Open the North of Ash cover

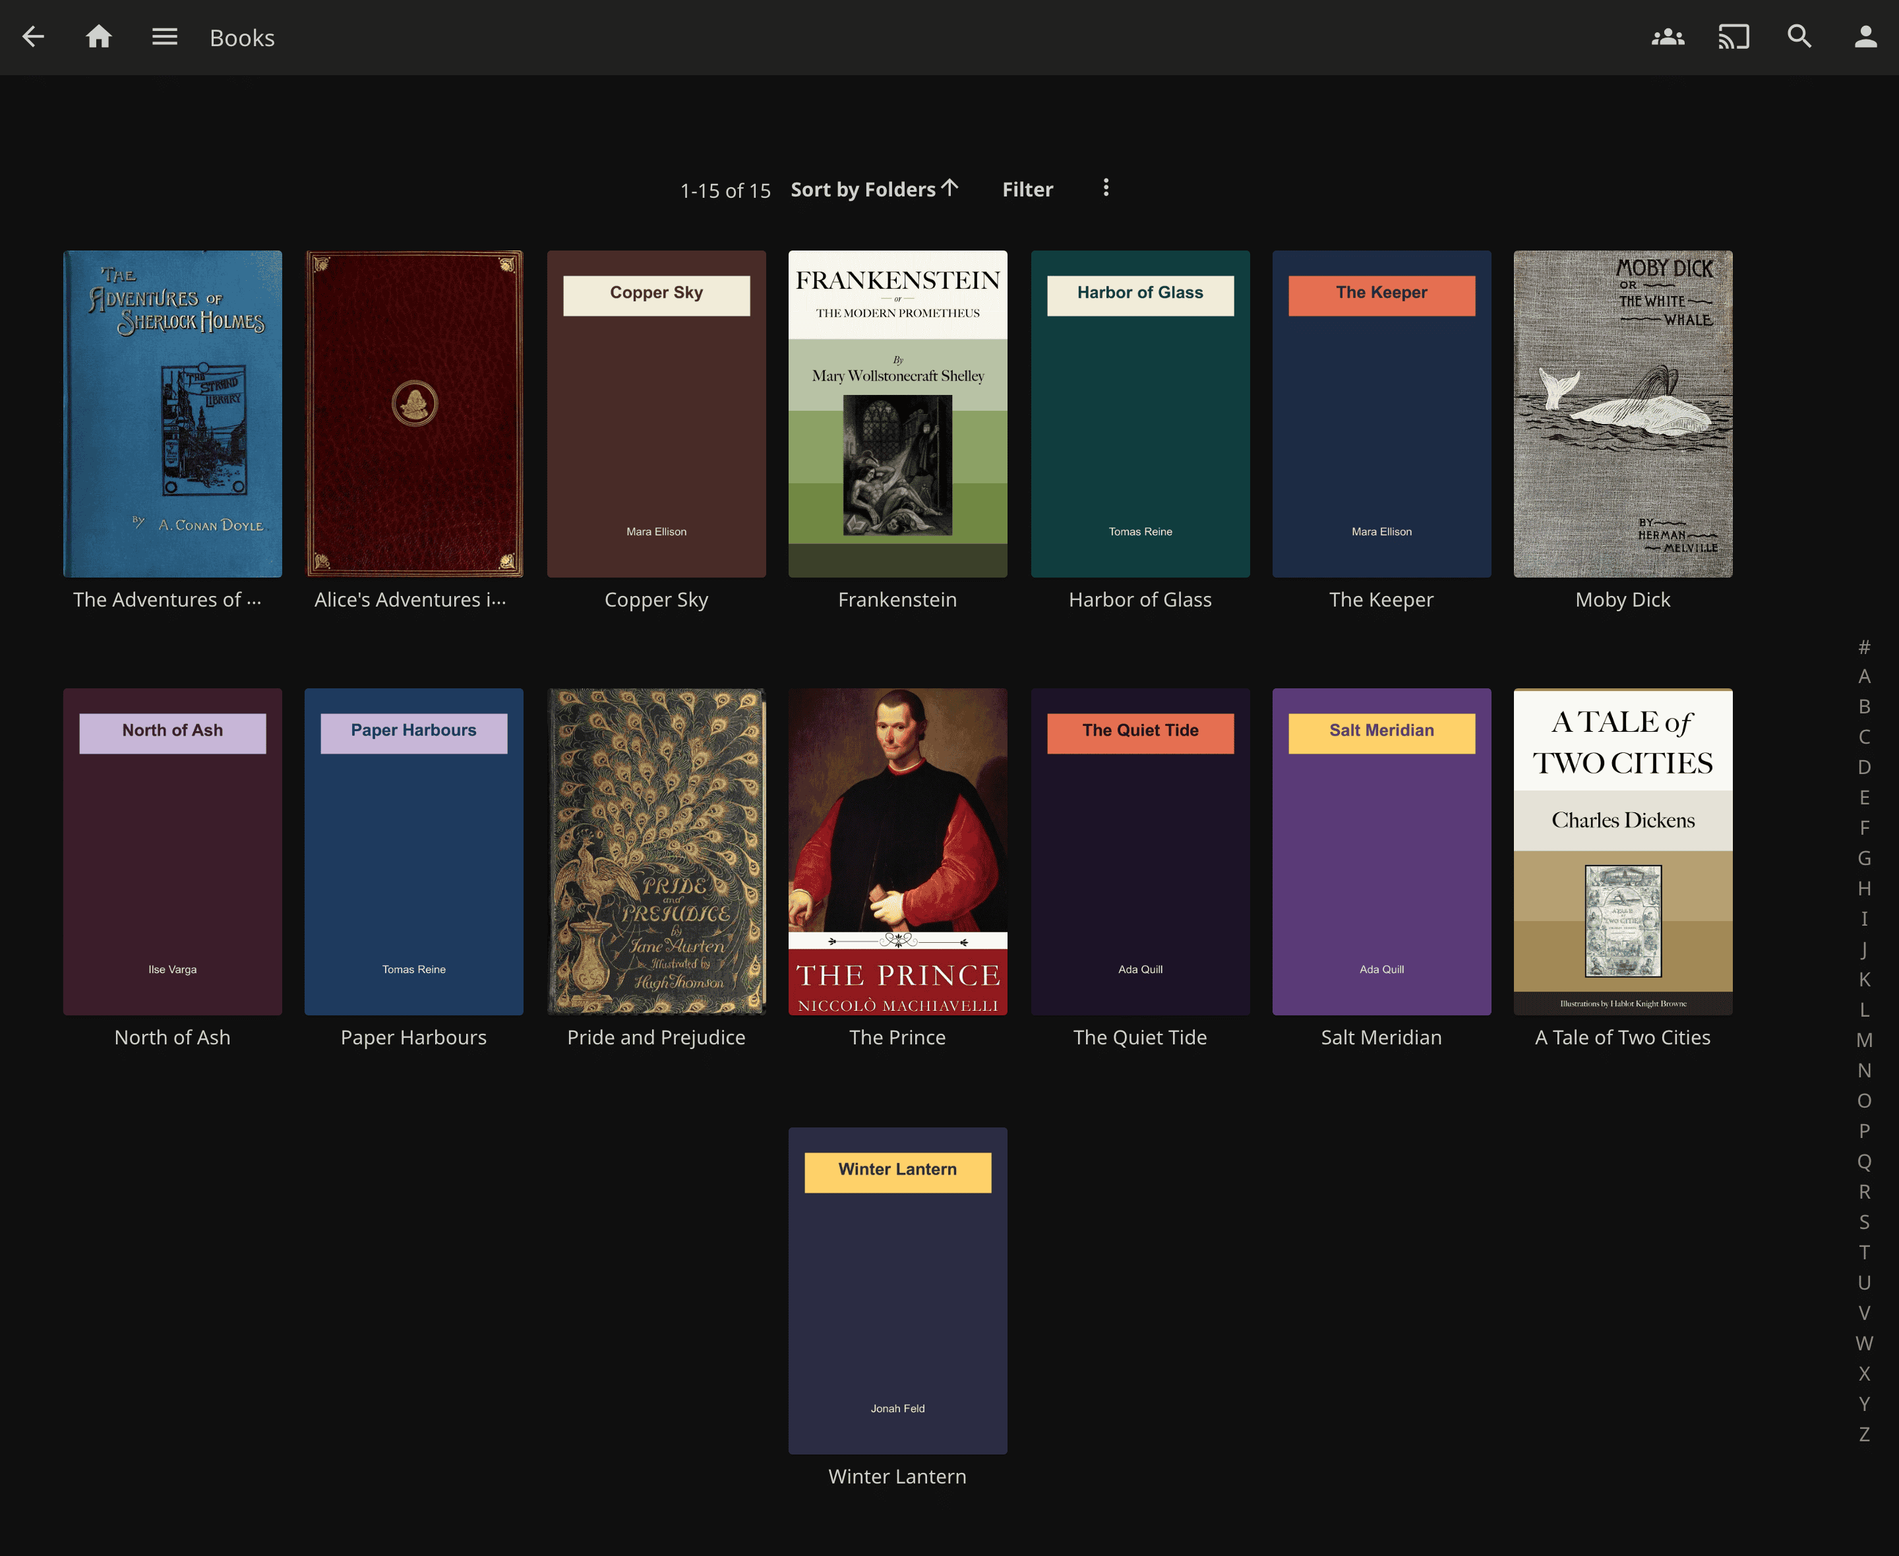click(172, 851)
